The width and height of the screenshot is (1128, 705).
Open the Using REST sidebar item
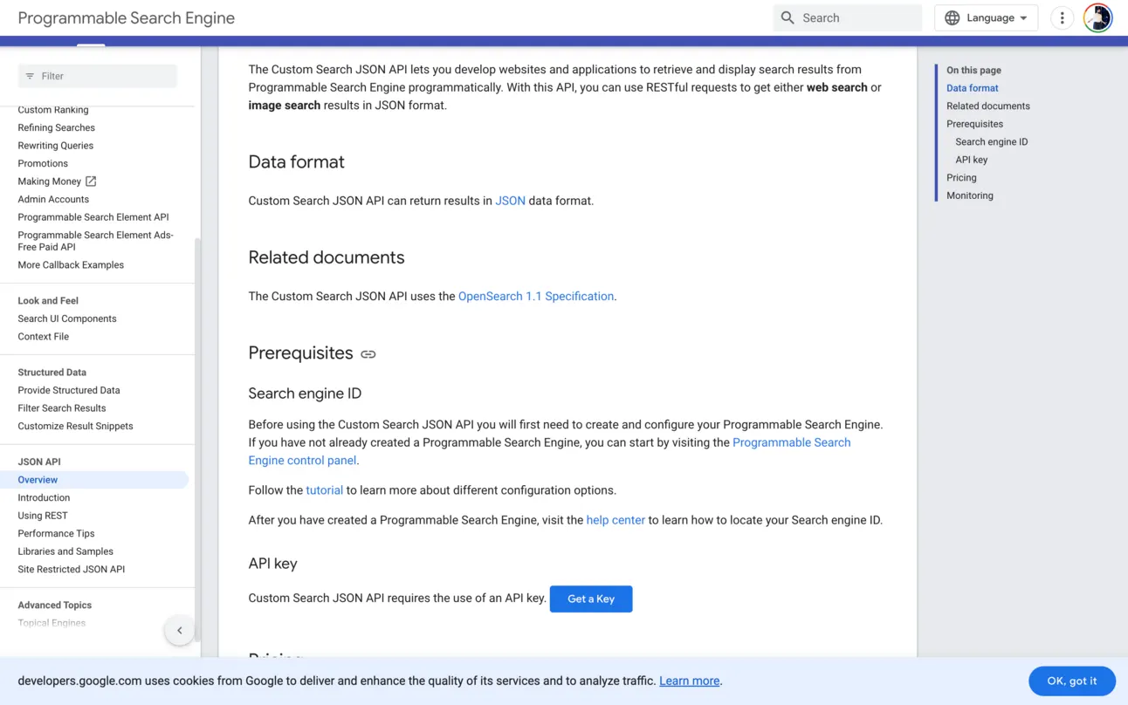[43, 516]
